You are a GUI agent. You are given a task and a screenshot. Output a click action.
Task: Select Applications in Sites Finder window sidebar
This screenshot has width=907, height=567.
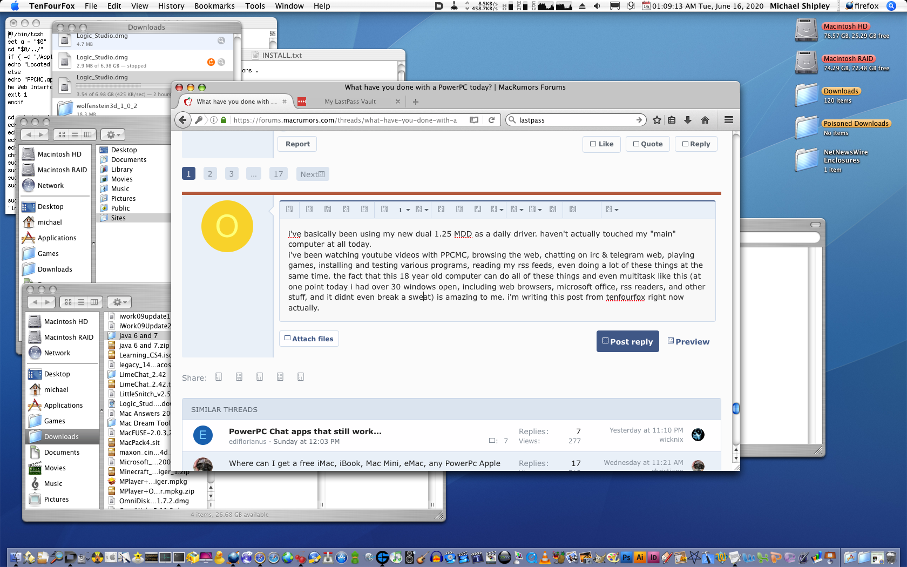tap(57, 238)
